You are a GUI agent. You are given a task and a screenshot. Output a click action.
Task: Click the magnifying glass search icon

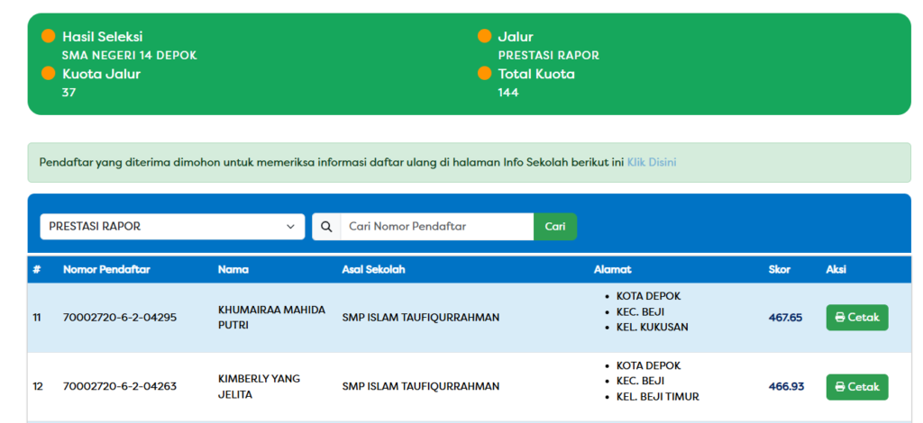(x=326, y=227)
